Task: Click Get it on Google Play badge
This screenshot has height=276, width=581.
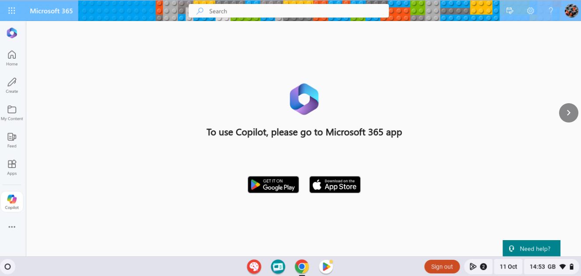Action: 273,185
